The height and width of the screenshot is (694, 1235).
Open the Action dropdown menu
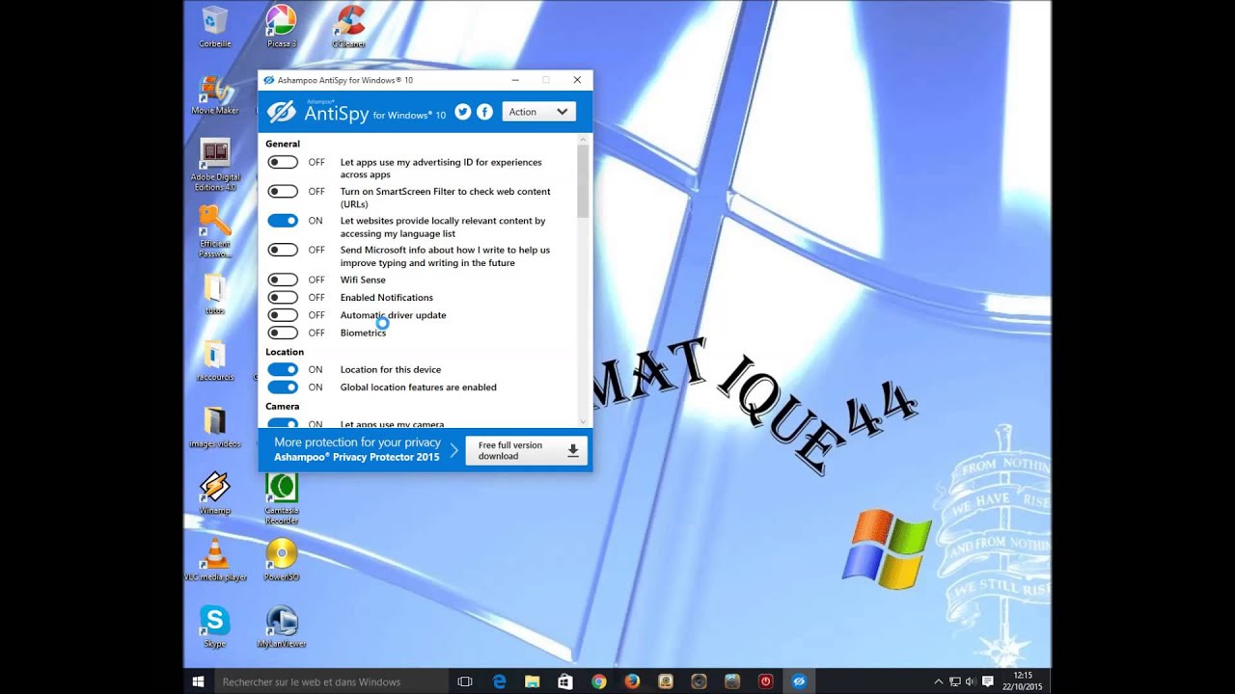pyautogui.click(x=538, y=112)
